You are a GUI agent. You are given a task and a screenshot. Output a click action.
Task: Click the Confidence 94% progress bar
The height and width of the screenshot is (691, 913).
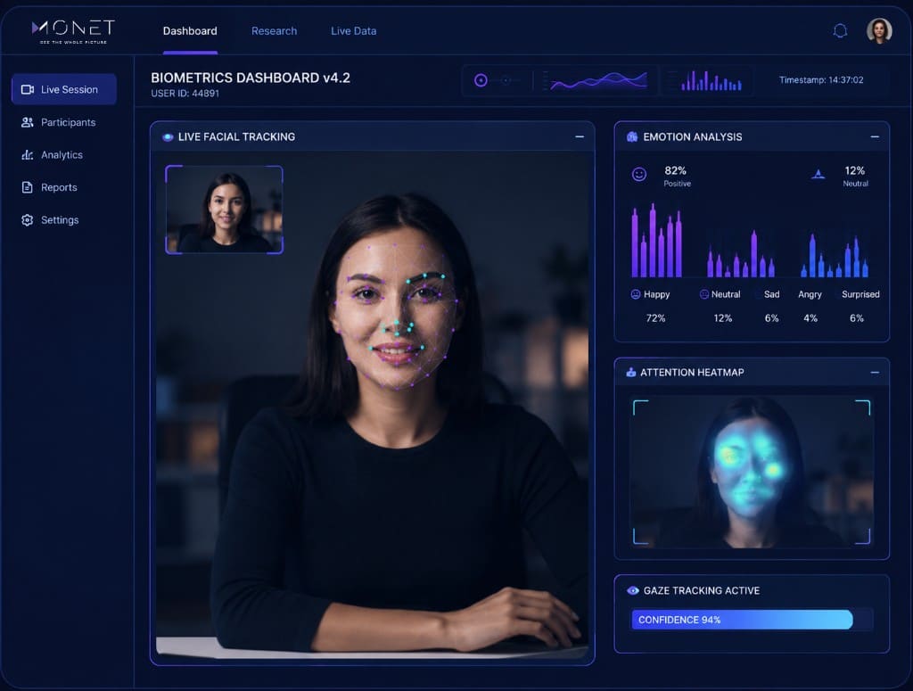(x=752, y=620)
